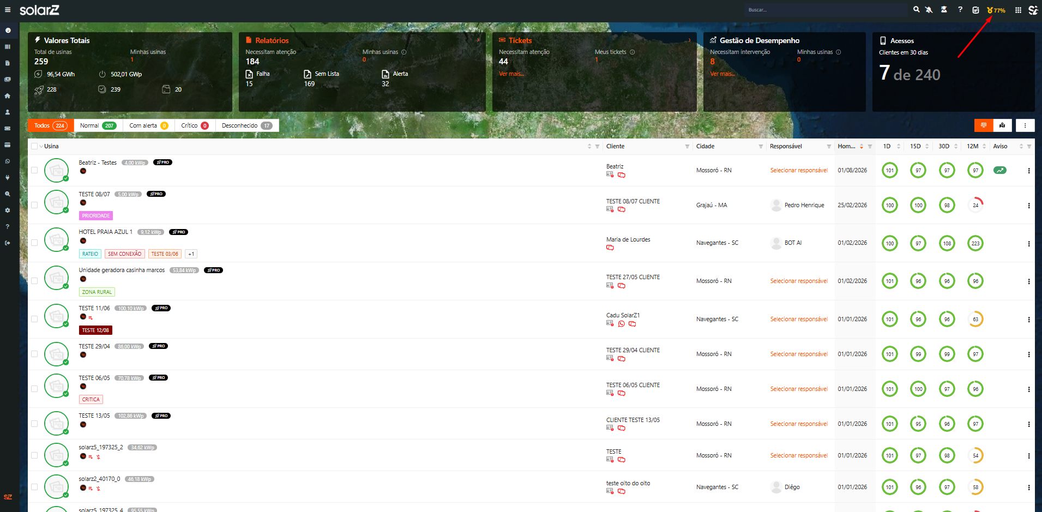
Task: Open the hamburger menu beside solarZ logo
Action: [x=8, y=10]
